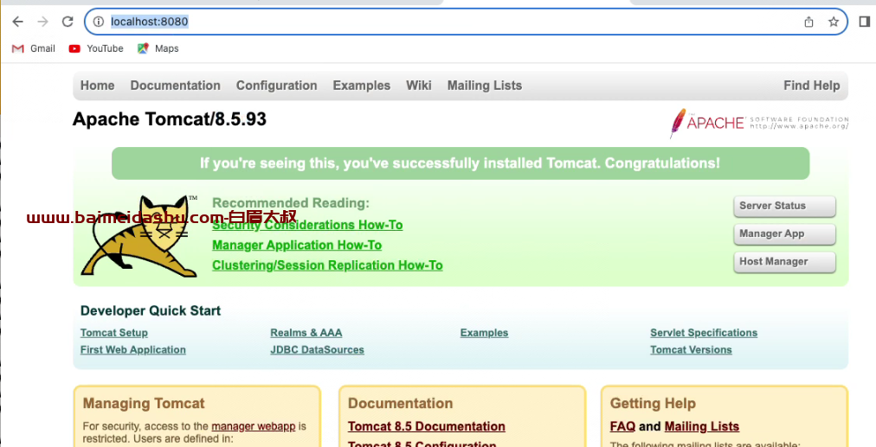This screenshot has width=876, height=447.
Task: Open Home in the Tomcat nav bar
Action: (97, 86)
